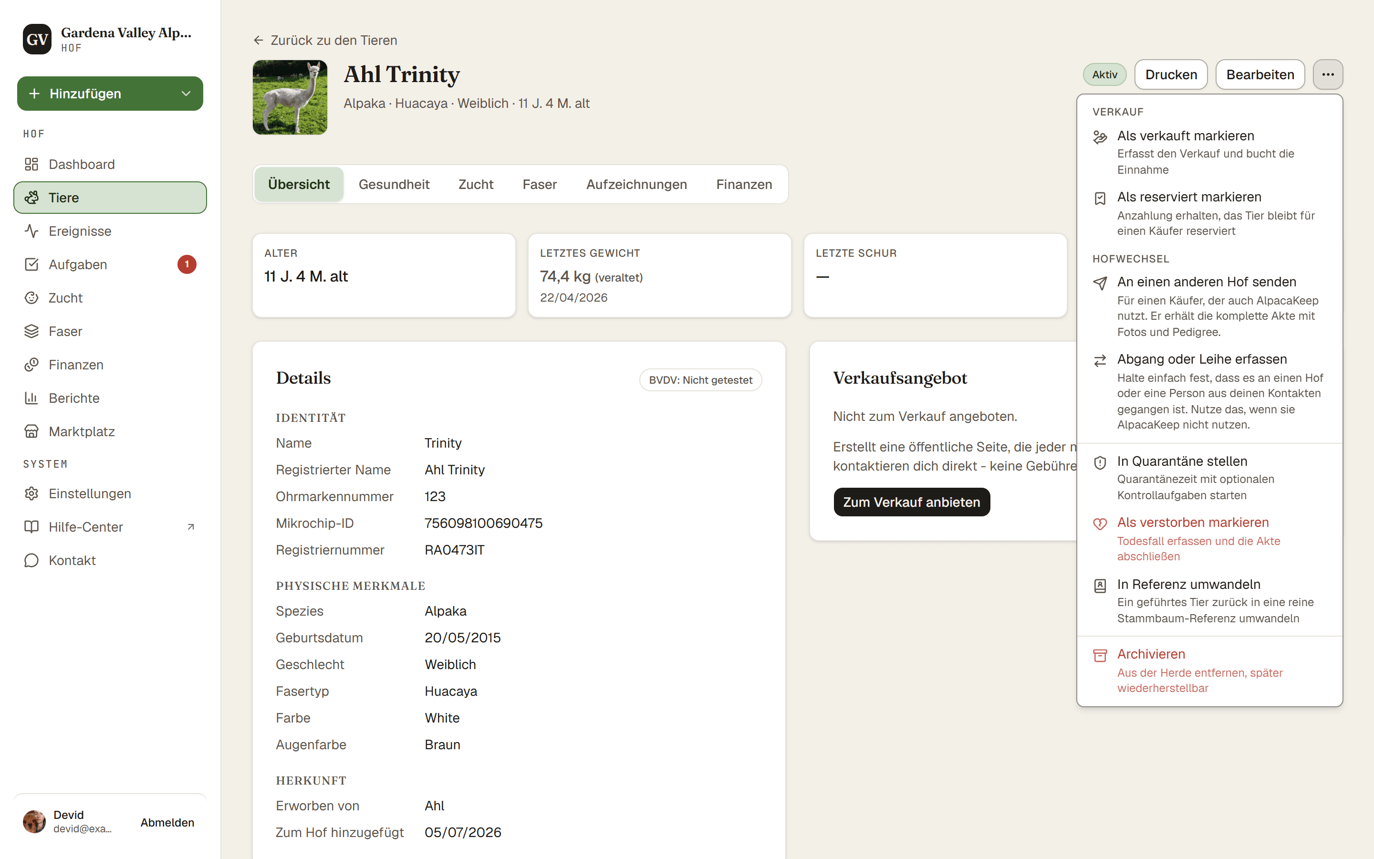Choose In Referenz umwandeln entry
This screenshot has height=859, width=1374.
[1209, 600]
